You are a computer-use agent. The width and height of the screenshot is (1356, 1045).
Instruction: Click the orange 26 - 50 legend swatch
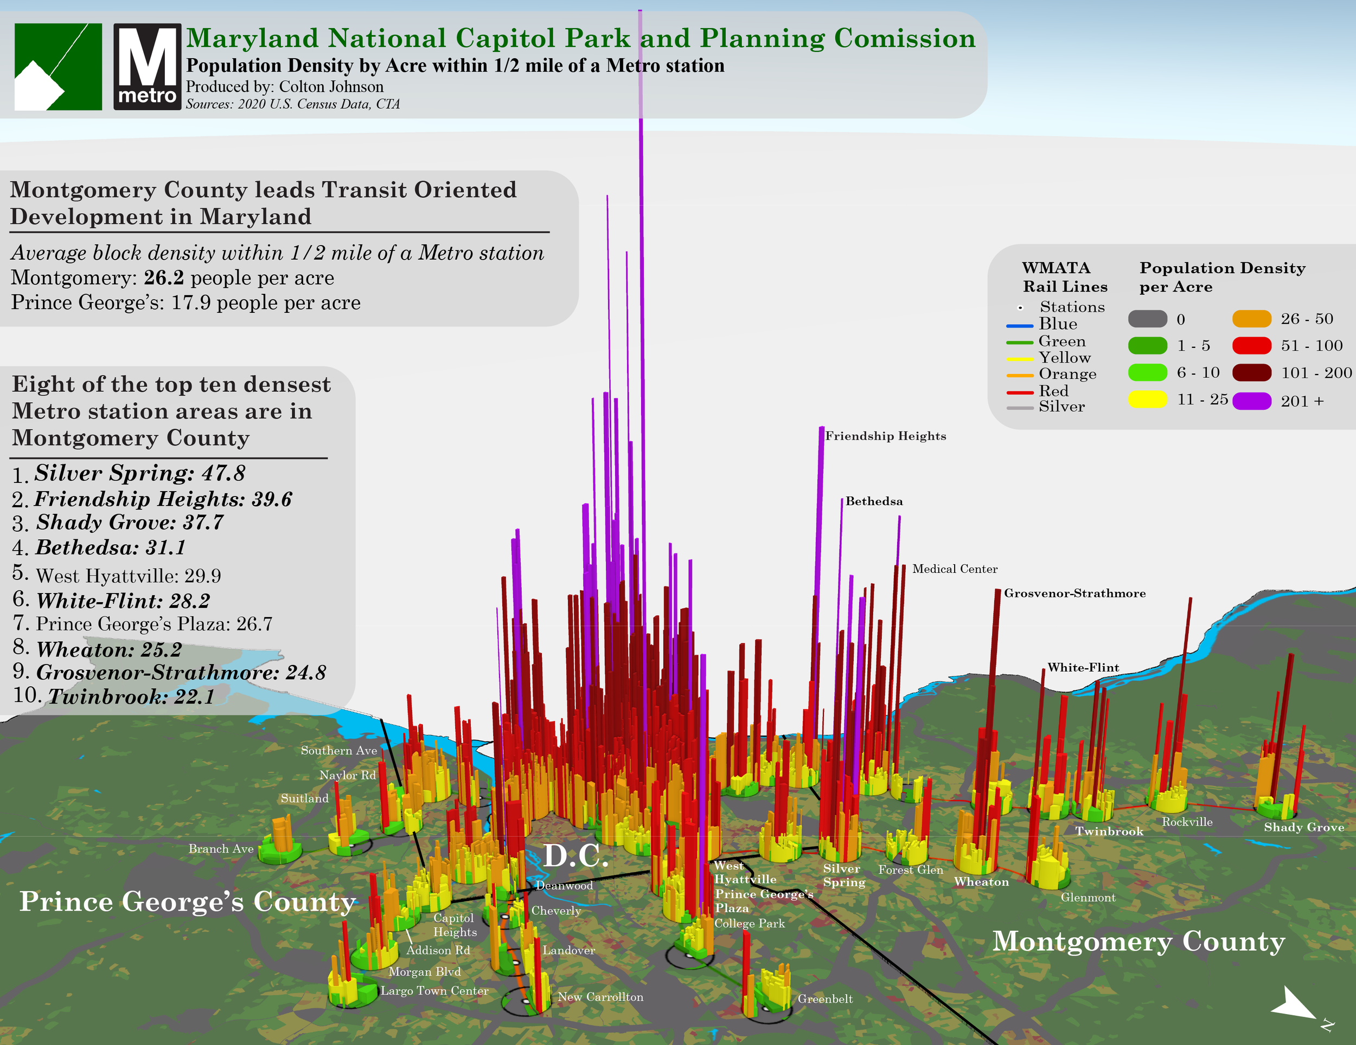(x=1252, y=319)
